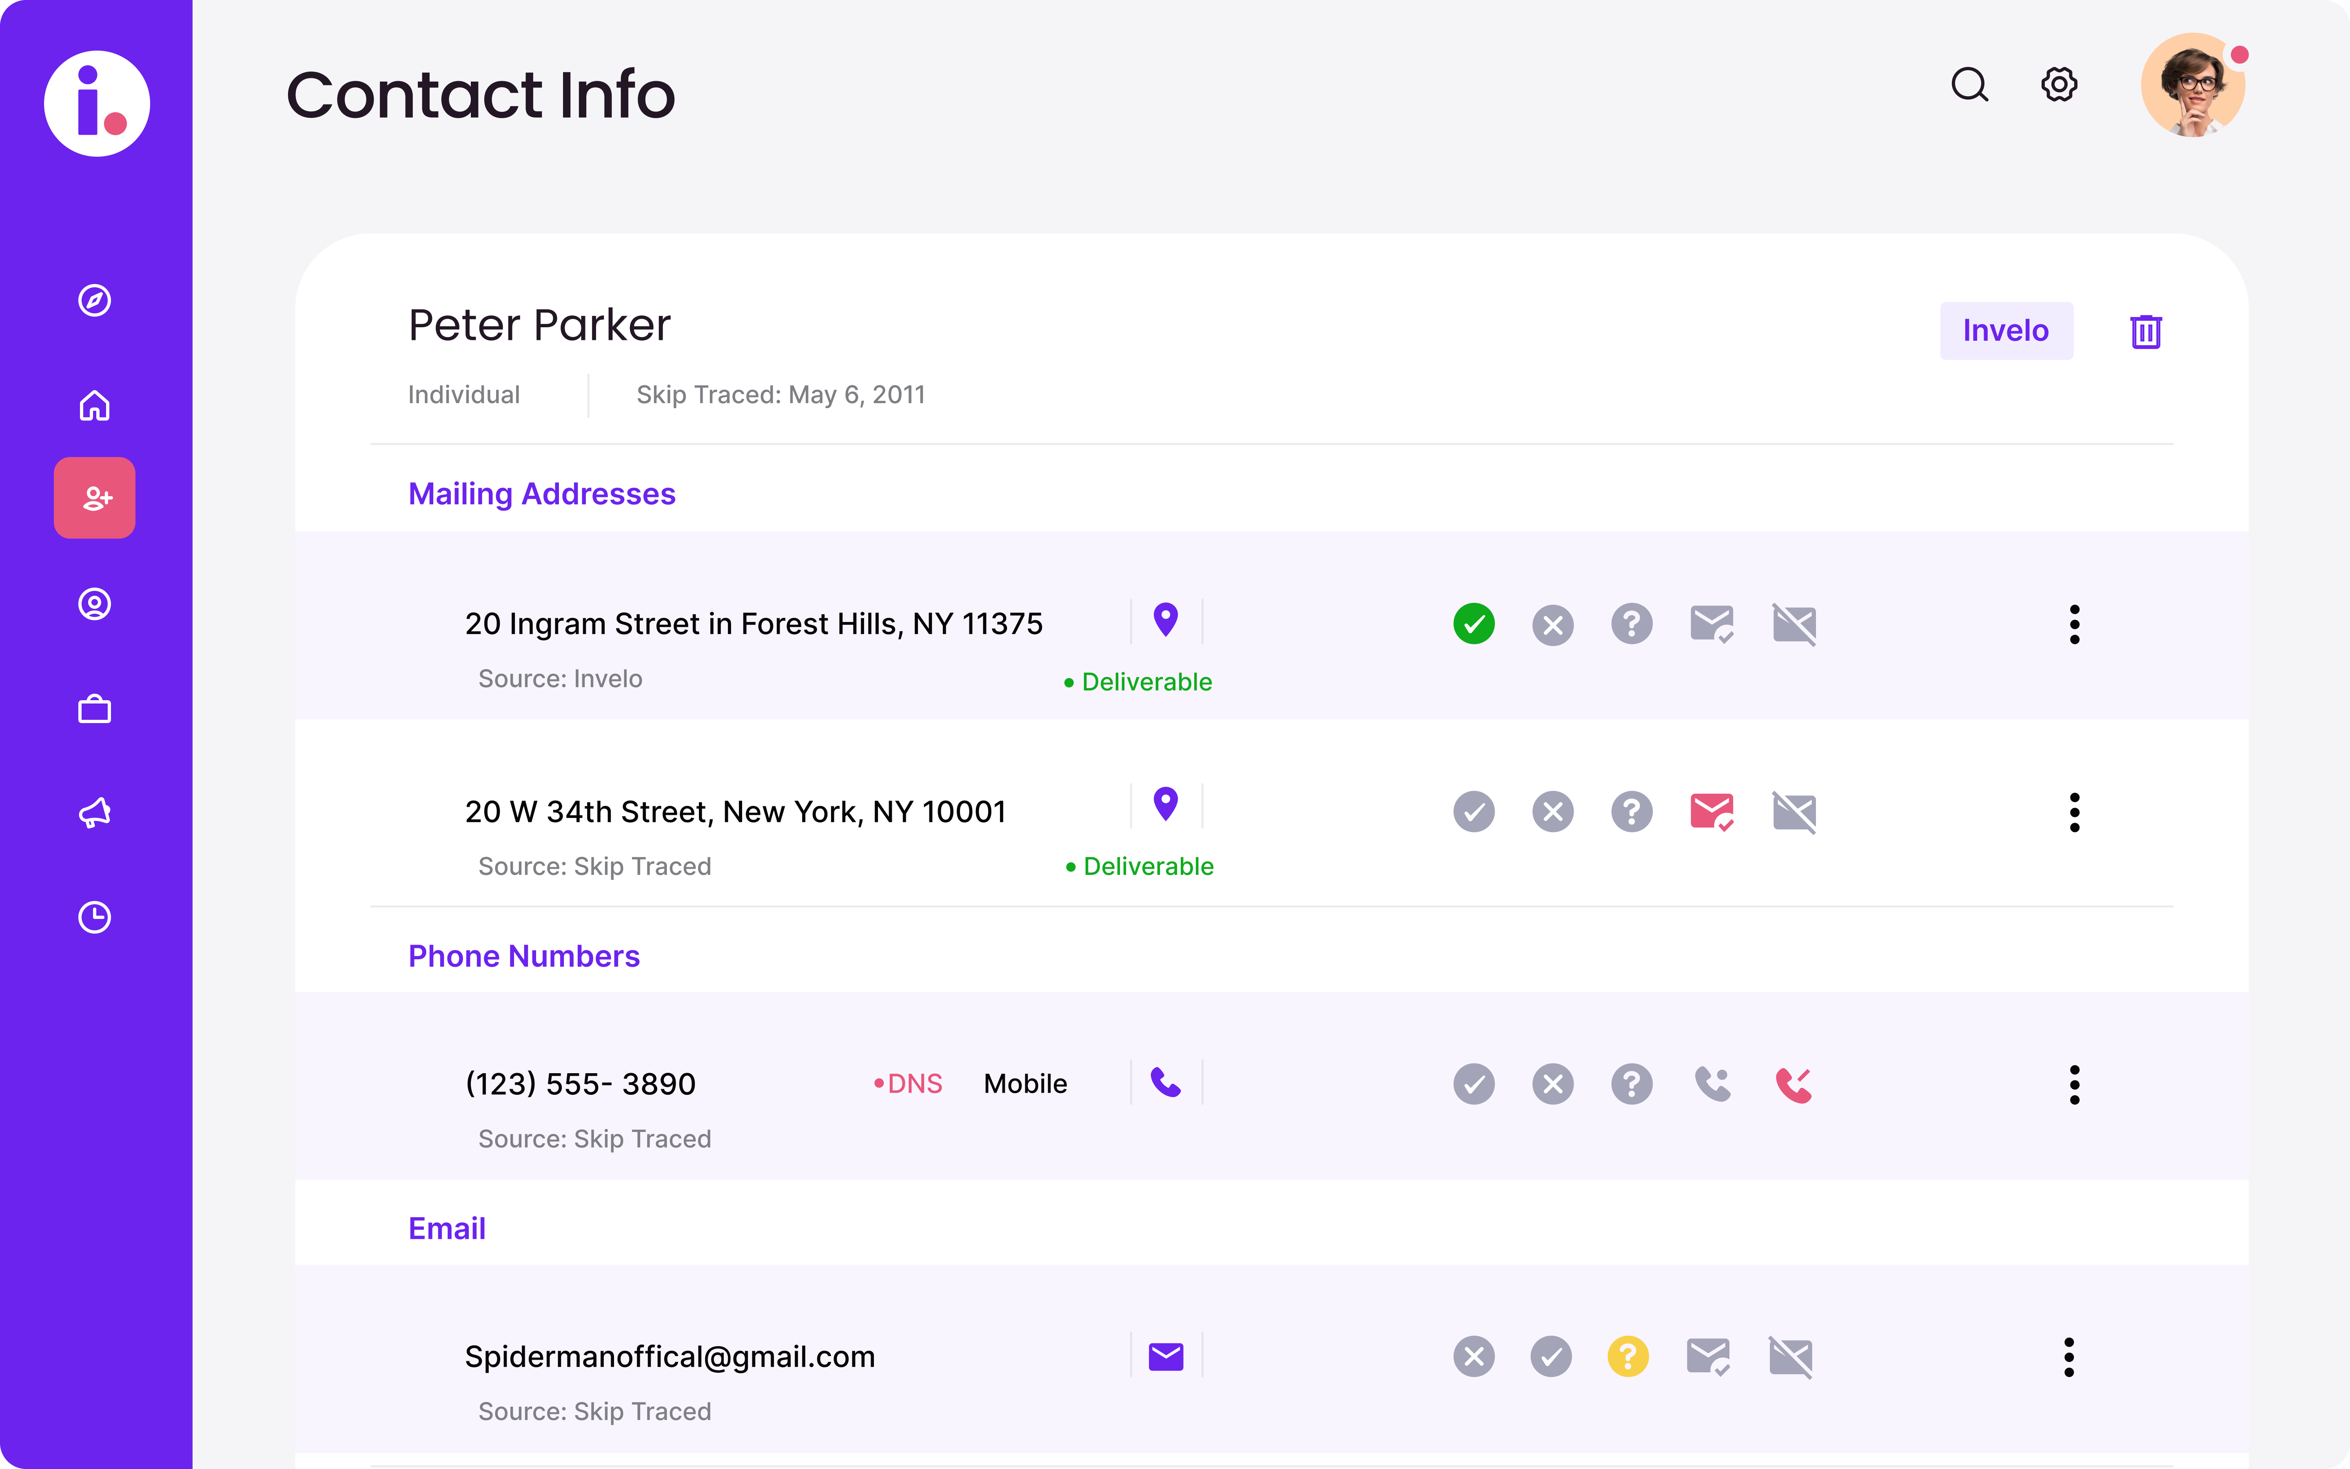Click purple envelope icon beside Spidermanoffical email
The height and width of the screenshot is (1469, 2350).
point(1165,1356)
